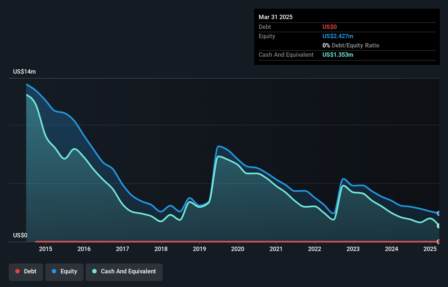
Task: Click the 2019 x-axis label
Action: click(199, 249)
